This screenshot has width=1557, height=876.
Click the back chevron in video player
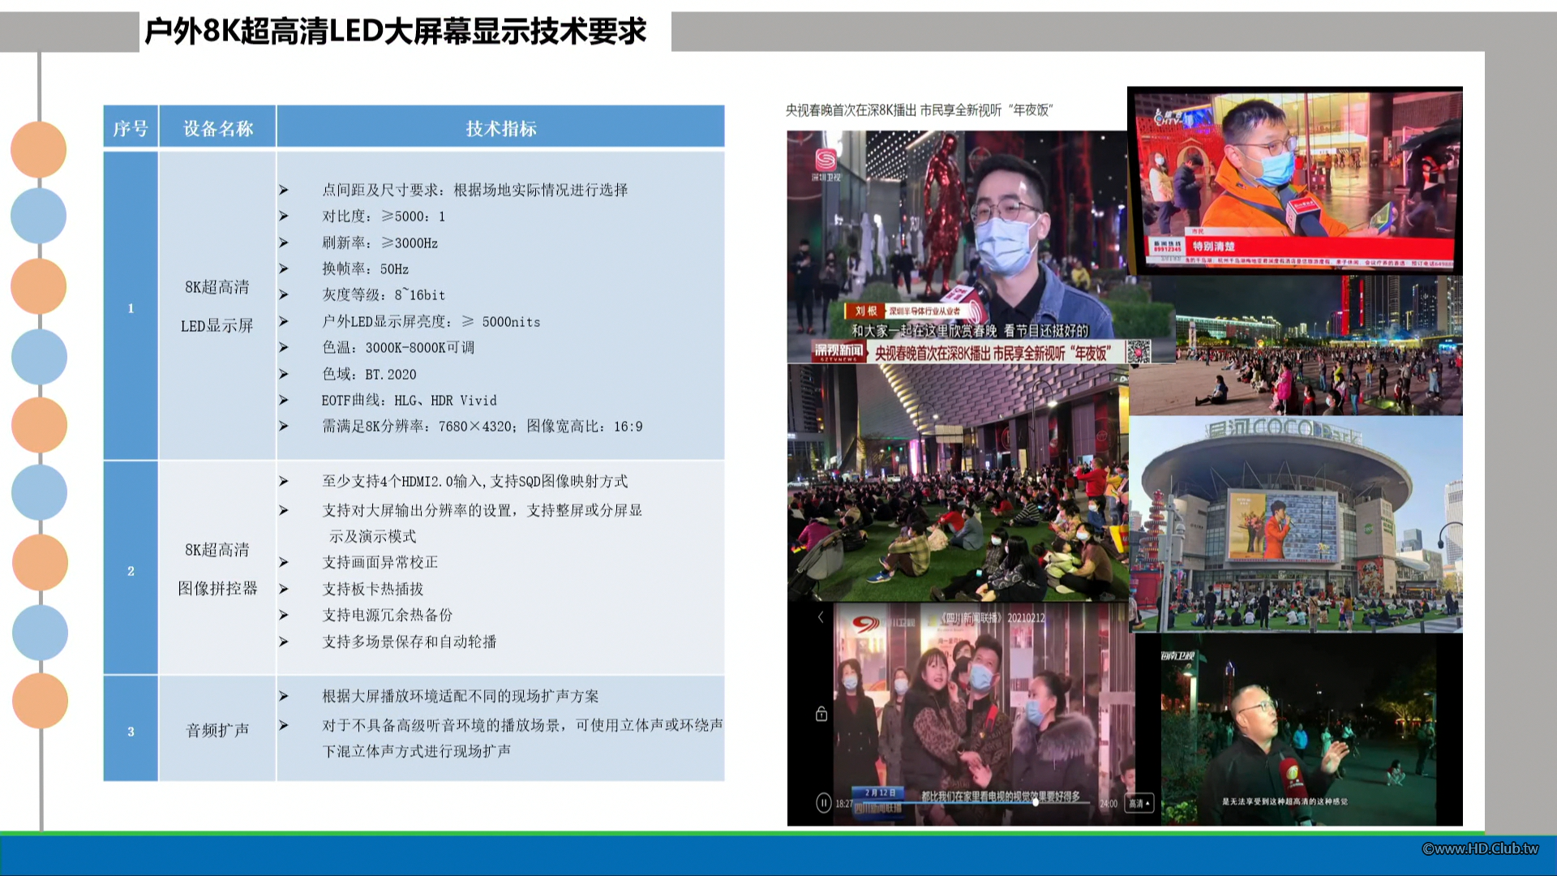[821, 617]
